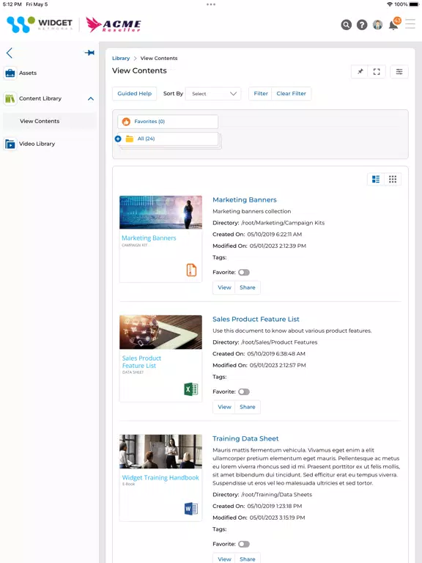This screenshot has width=422, height=563.
Task: Open the Sort By select dropdown
Action: (213, 94)
